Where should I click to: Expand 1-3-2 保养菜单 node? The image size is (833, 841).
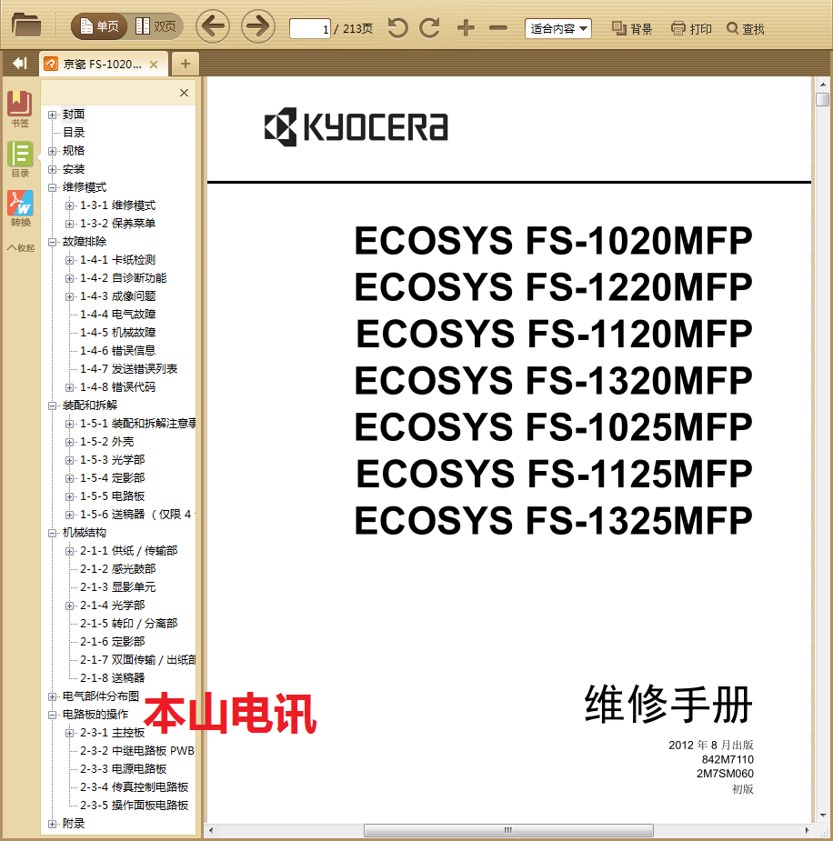[69, 224]
